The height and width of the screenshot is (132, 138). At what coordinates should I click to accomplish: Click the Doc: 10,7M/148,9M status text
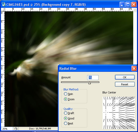pyautogui.click(x=40, y=129)
